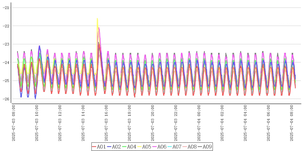
Task: Click the top of the yellow A05 spike
Action: [97, 19]
